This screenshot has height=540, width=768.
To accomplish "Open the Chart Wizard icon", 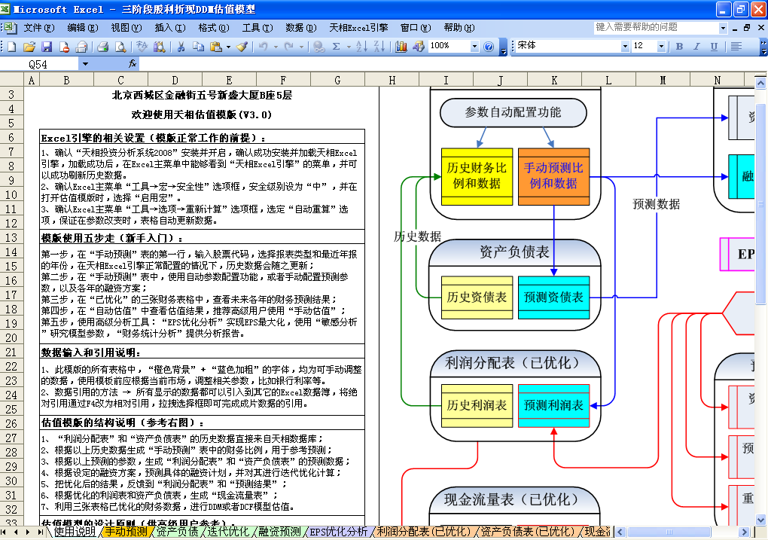I will click(x=401, y=47).
